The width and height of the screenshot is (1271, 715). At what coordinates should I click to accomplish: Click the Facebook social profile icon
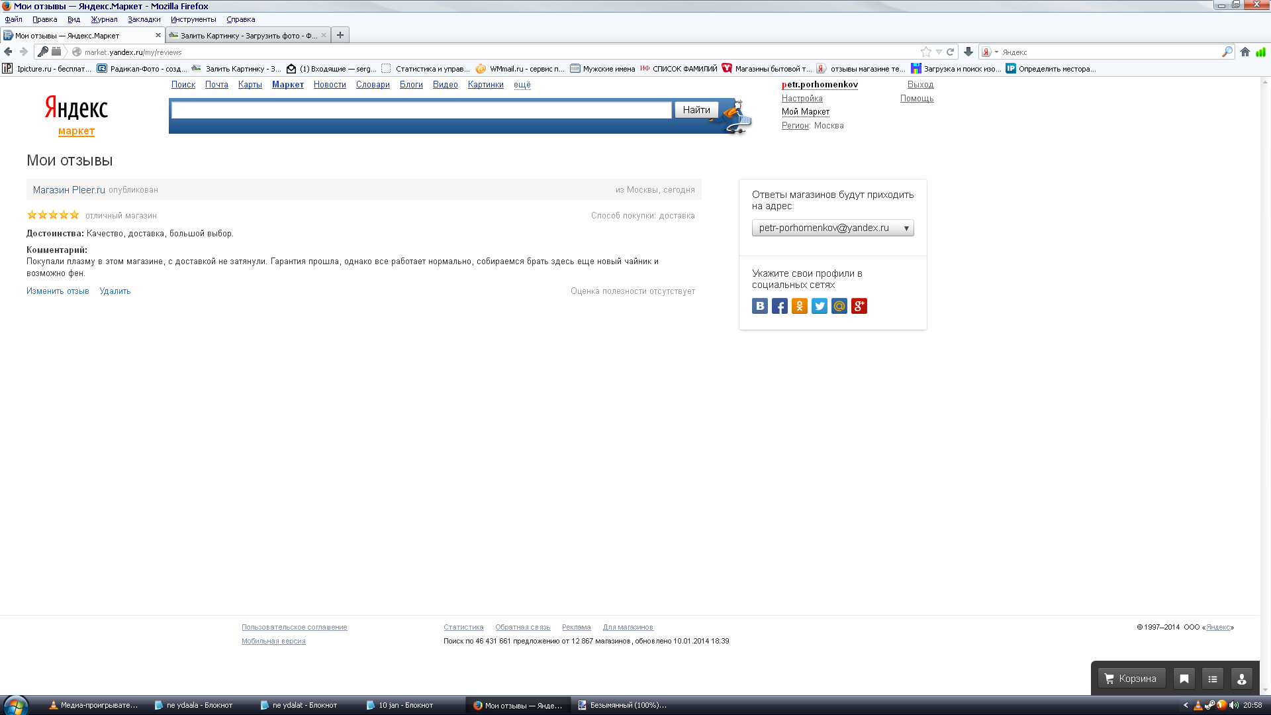click(x=779, y=306)
